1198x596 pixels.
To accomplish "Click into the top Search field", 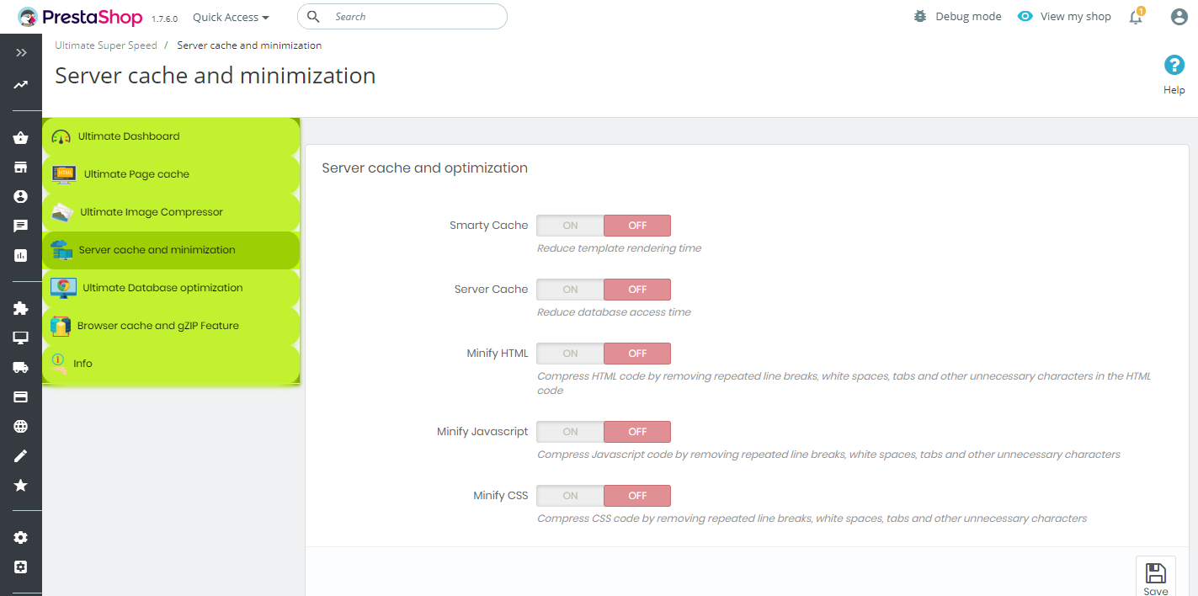I will point(402,16).
